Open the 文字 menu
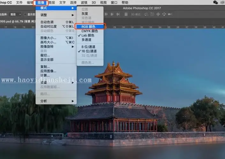 coord(63,3)
